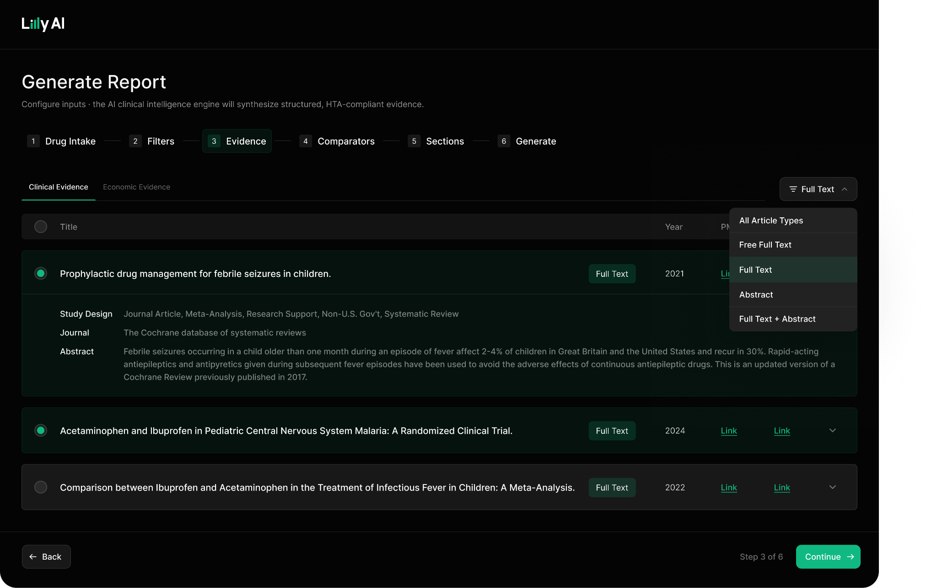Go to Sections step

[x=436, y=141]
